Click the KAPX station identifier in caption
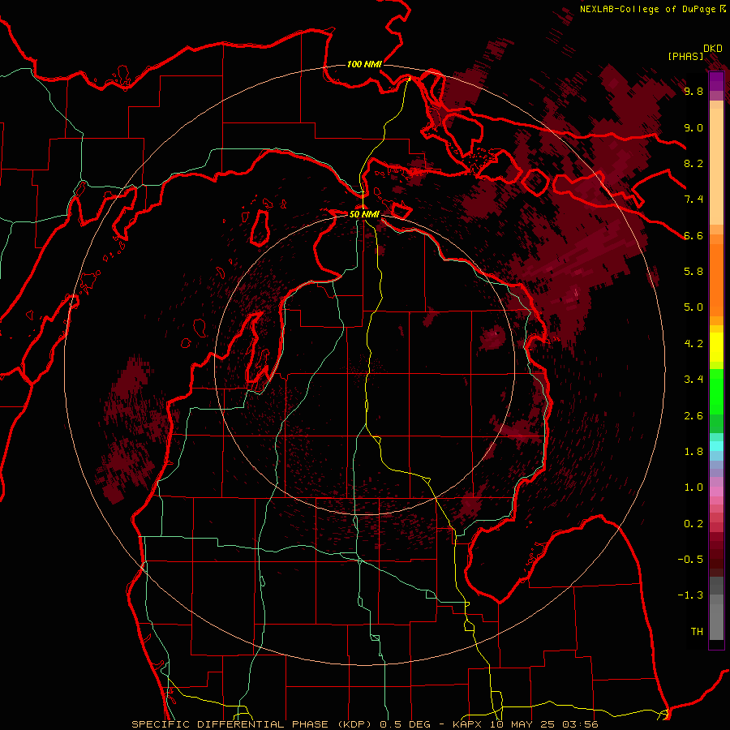730x730 pixels. 467,724
